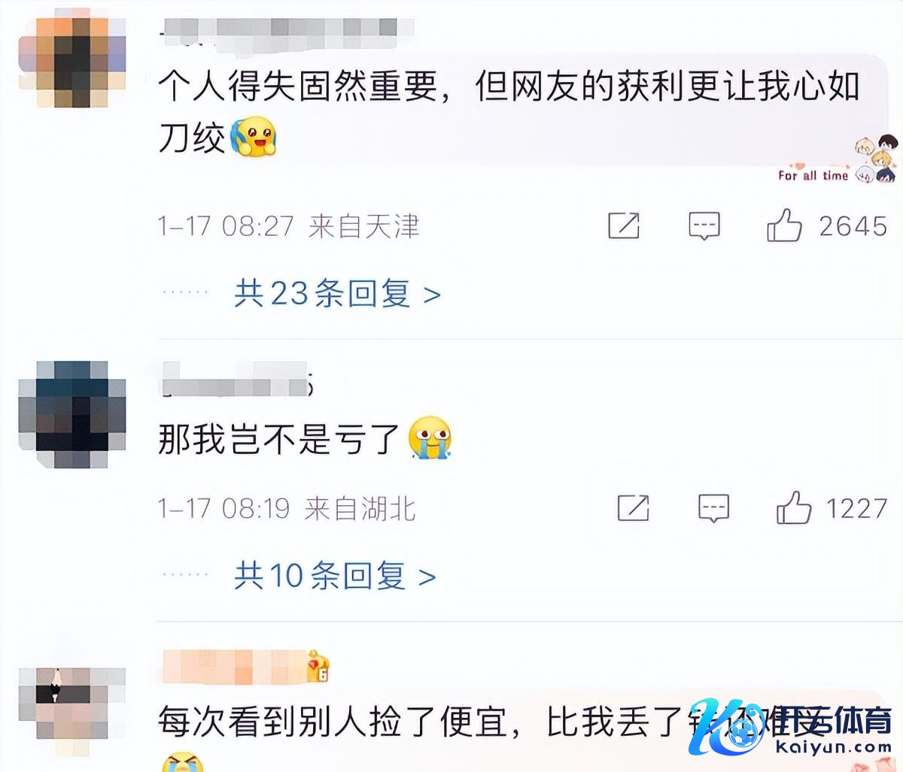
Task: Like the Tianjin comment with 2645 likes
Action: point(784,226)
